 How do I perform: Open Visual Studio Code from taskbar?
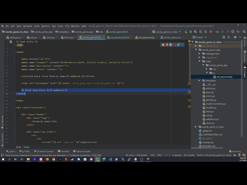pyautogui.click(x=110, y=159)
